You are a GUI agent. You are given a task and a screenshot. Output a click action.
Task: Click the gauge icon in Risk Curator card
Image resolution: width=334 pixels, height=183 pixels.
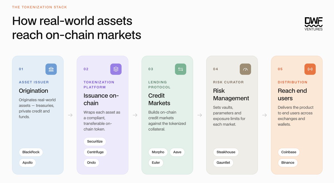245,69
